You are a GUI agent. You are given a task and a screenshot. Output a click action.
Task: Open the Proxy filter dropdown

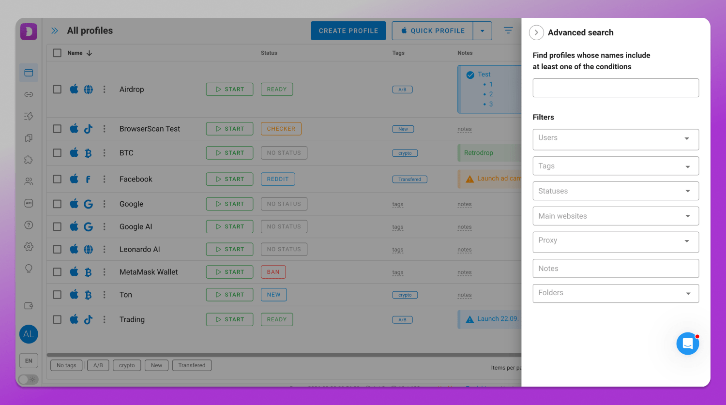pyautogui.click(x=616, y=242)
